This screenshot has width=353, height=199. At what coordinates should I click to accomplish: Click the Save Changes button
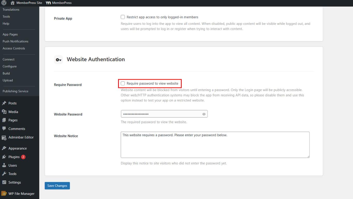click(57, 186)
